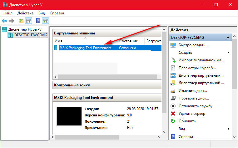Image resolution: width=238 pixels, height=148 pixels.
Task: Click the MSIX virtual machine row icon
Action: click(56, 48)
